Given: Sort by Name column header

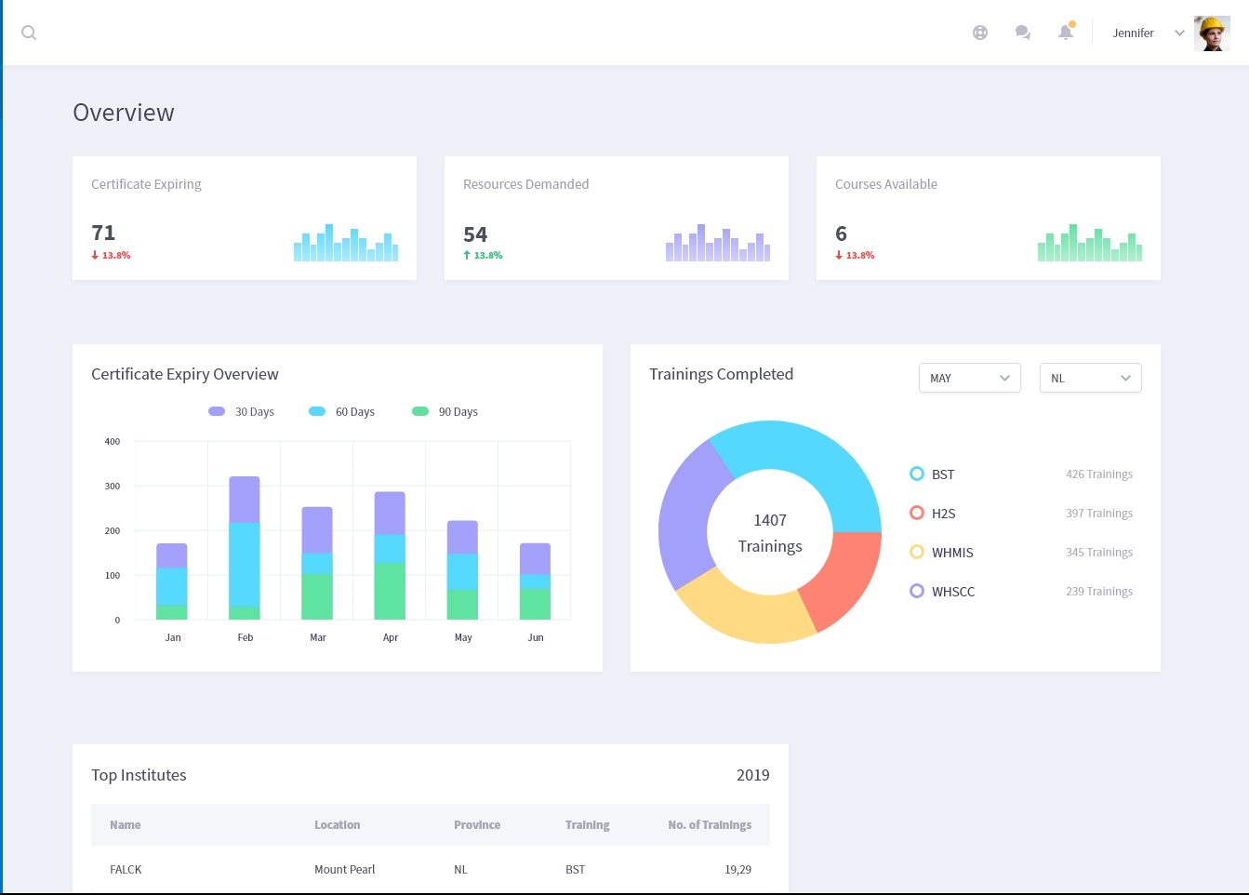Looking at the screenshot, I should click(x=126, y=824).
